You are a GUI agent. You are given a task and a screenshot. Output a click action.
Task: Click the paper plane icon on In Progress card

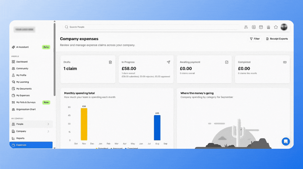coord(168,62)
